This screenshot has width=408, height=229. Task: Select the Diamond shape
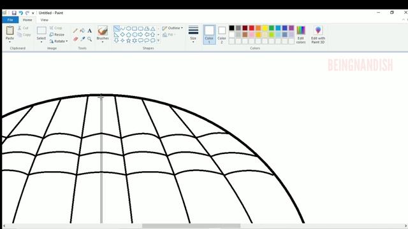(122, 34)
